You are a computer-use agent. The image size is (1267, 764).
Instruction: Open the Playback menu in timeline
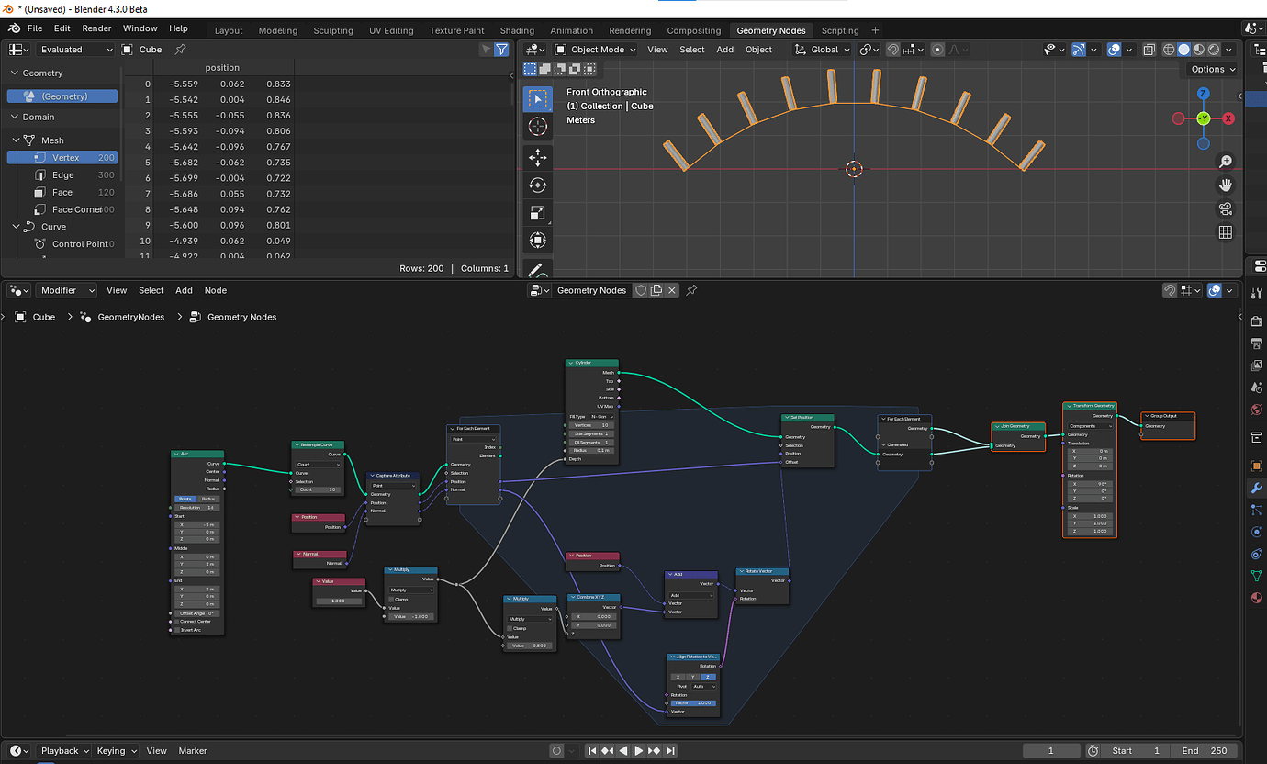click(65, 751)
